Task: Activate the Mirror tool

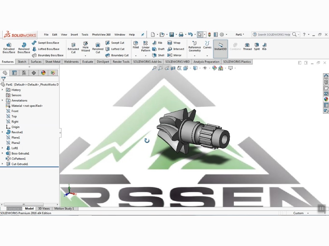Action: (x=174, y=55)
